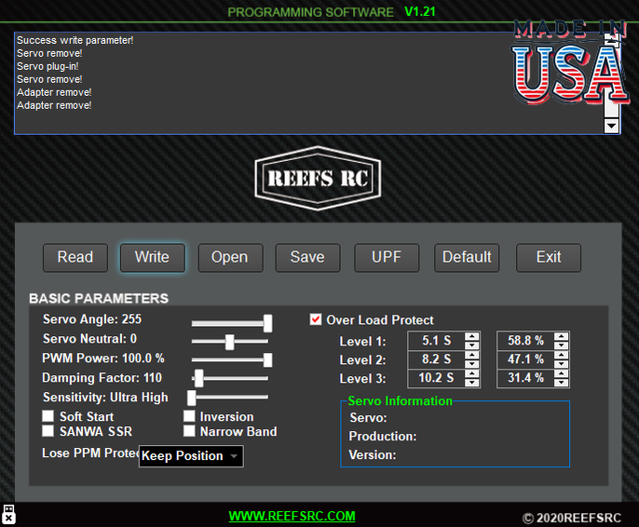Image resolution: width=639 pixels, height=527 pixels.
Task: Decrease Level 2 percentage value
Action: (x=561, y=364)
